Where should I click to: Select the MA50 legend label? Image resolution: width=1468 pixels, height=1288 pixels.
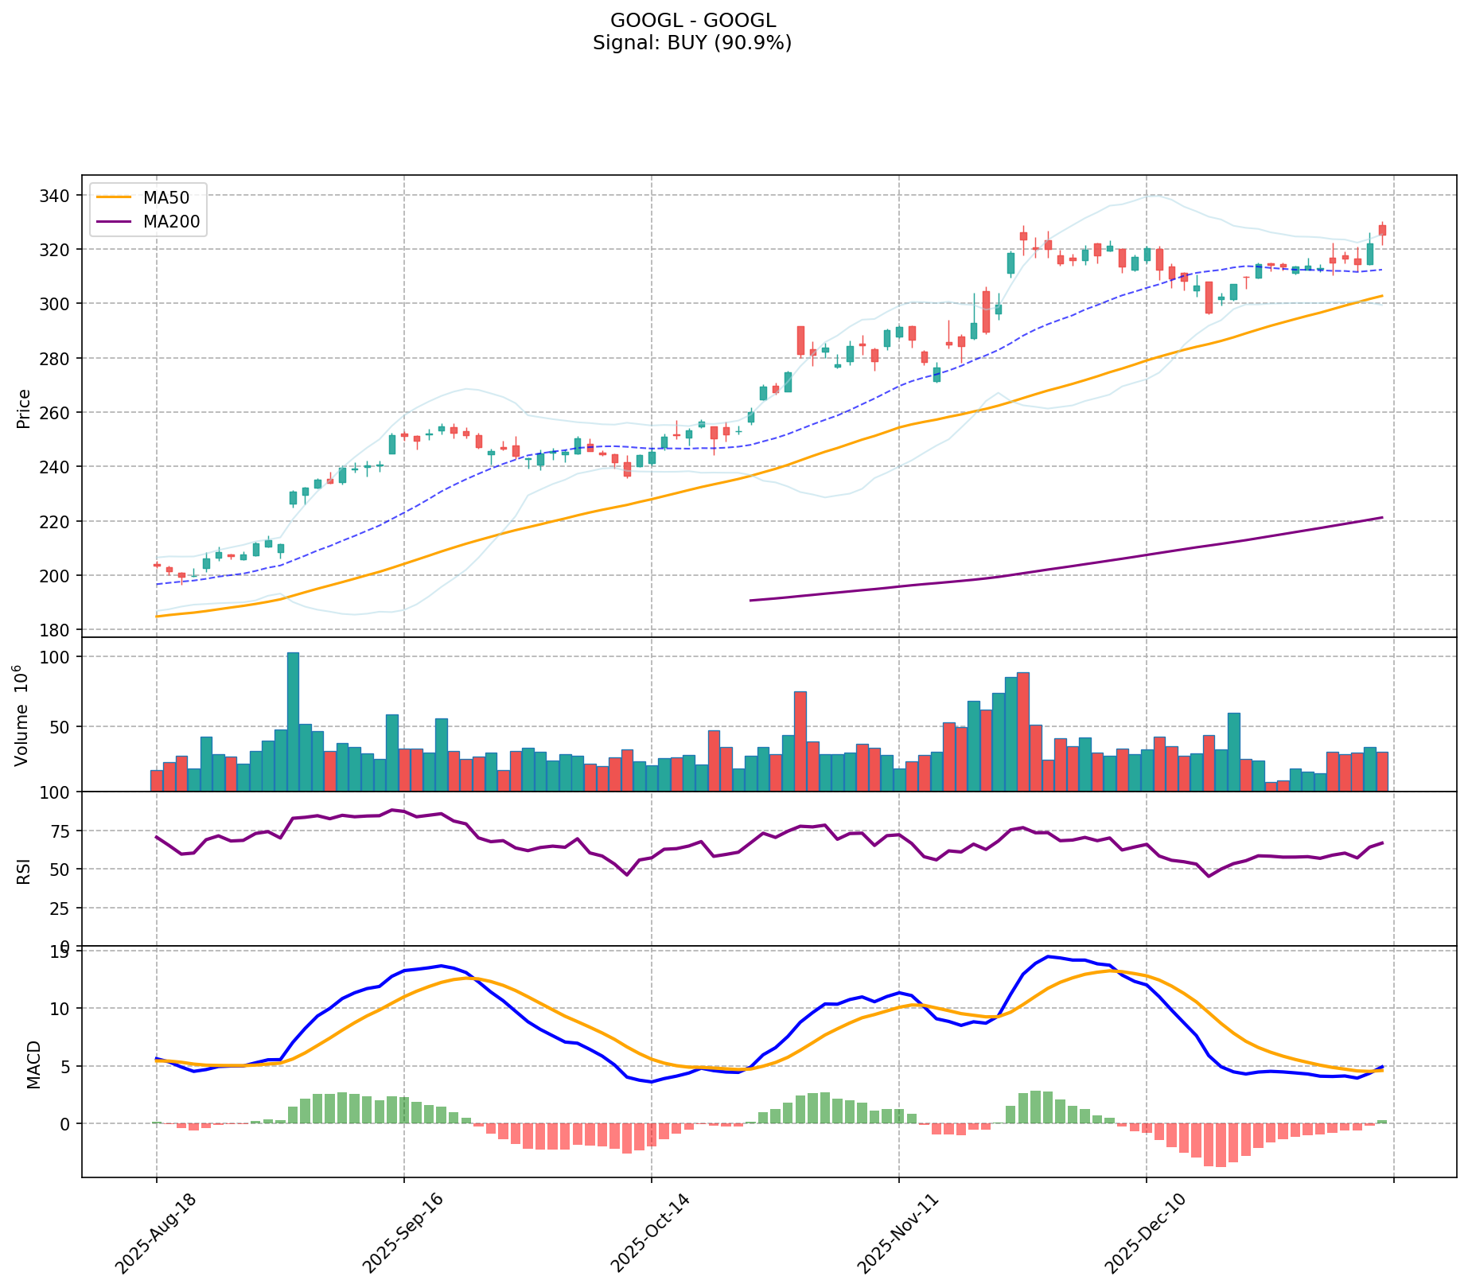click(x=166, y=198)
